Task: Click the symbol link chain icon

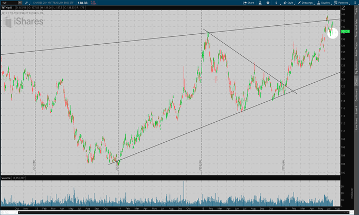Action: 26,3
